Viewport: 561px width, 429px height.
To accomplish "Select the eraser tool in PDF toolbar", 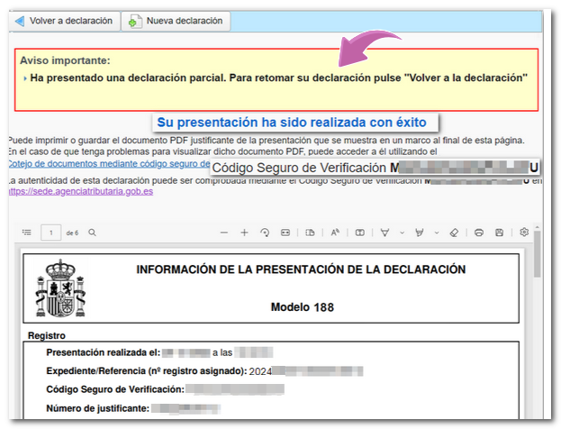I will pos(454,233).
